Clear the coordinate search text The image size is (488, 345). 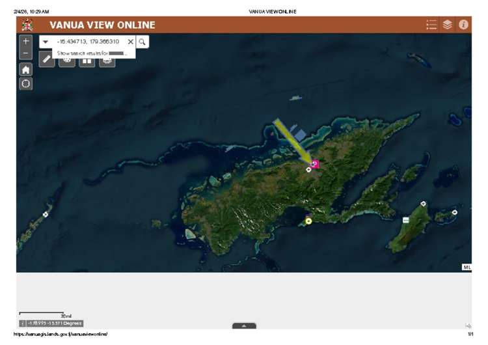(131, 42)
